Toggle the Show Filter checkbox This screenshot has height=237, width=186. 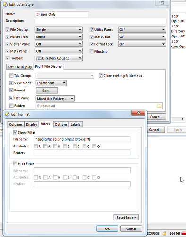pyautogui.click(x=15, y=132)
